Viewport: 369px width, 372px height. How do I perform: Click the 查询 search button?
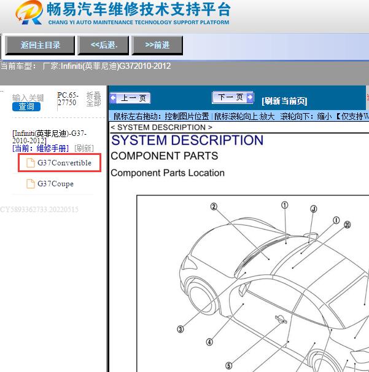26,106
